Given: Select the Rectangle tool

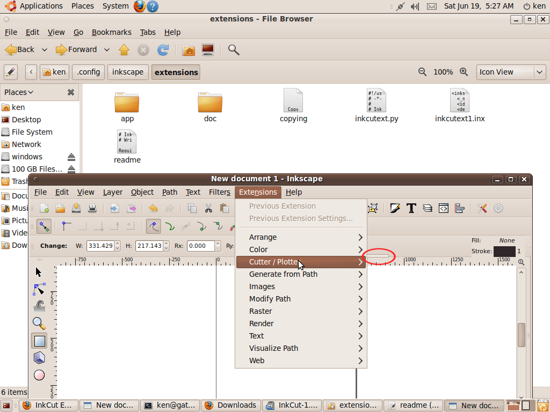Looking at the screenshot, I should [x=39, y=341].
